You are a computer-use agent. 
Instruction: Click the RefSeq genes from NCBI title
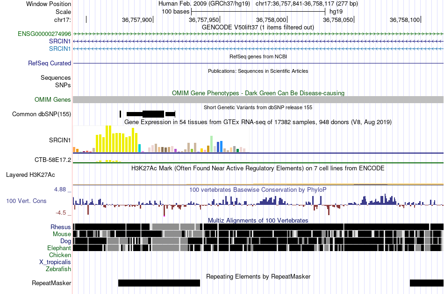258,56
